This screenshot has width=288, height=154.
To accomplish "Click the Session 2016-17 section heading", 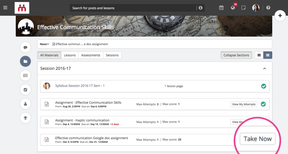I will [x=55, y=68].
